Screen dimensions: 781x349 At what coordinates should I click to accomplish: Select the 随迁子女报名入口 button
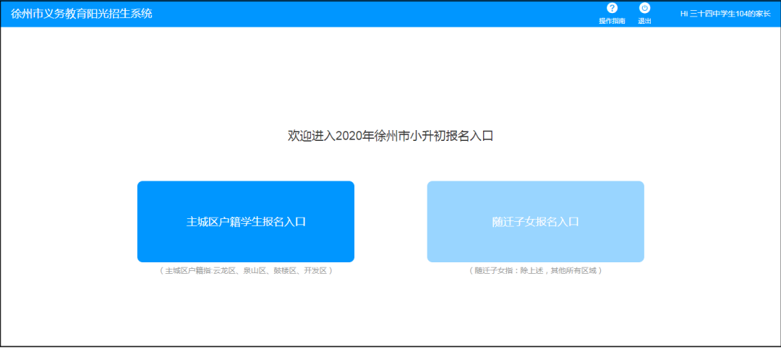(535, 222)
